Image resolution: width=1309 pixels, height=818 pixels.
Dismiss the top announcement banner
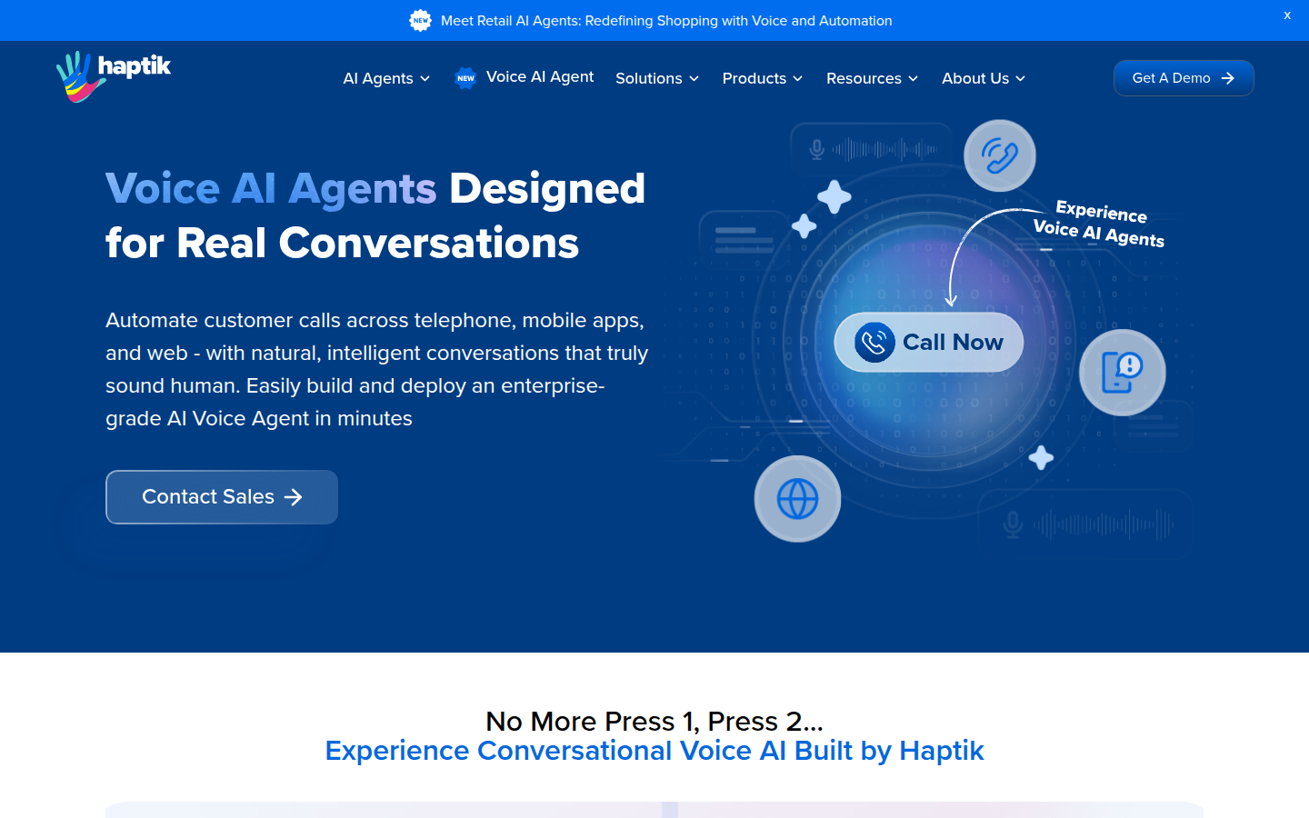(1287, 15)
